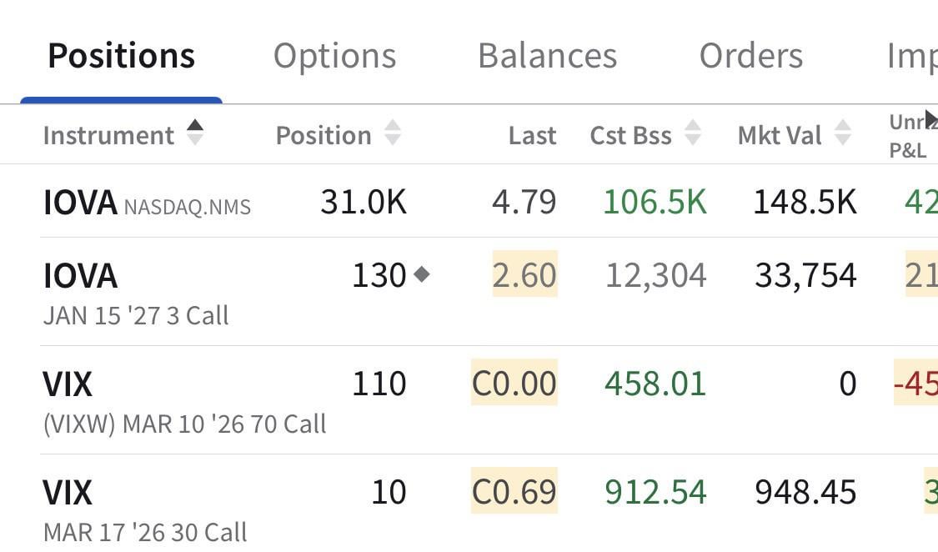938x552 pixels.
Task: Open the IOVA NASDAQ.NMS stock row
Action: click(146, 203)
